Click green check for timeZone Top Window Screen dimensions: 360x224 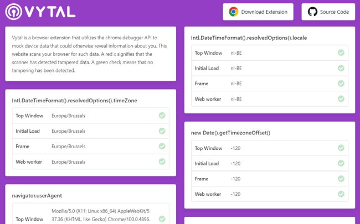pos(162,116)
